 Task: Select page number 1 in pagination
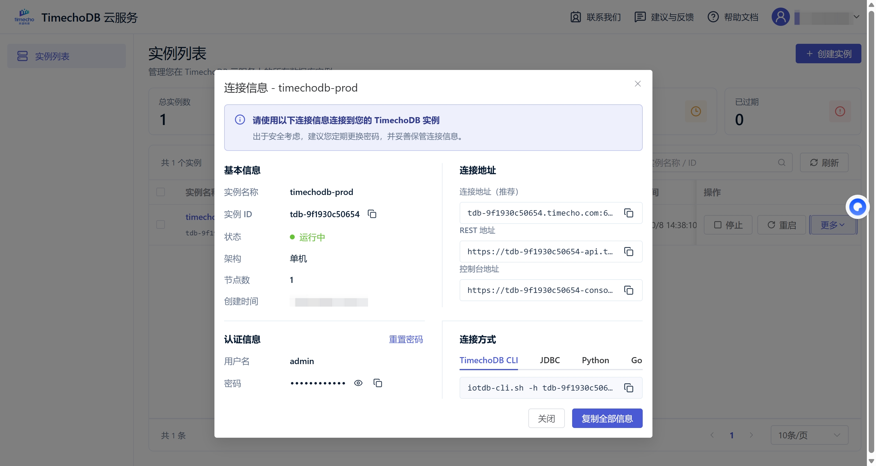[732, 435]
